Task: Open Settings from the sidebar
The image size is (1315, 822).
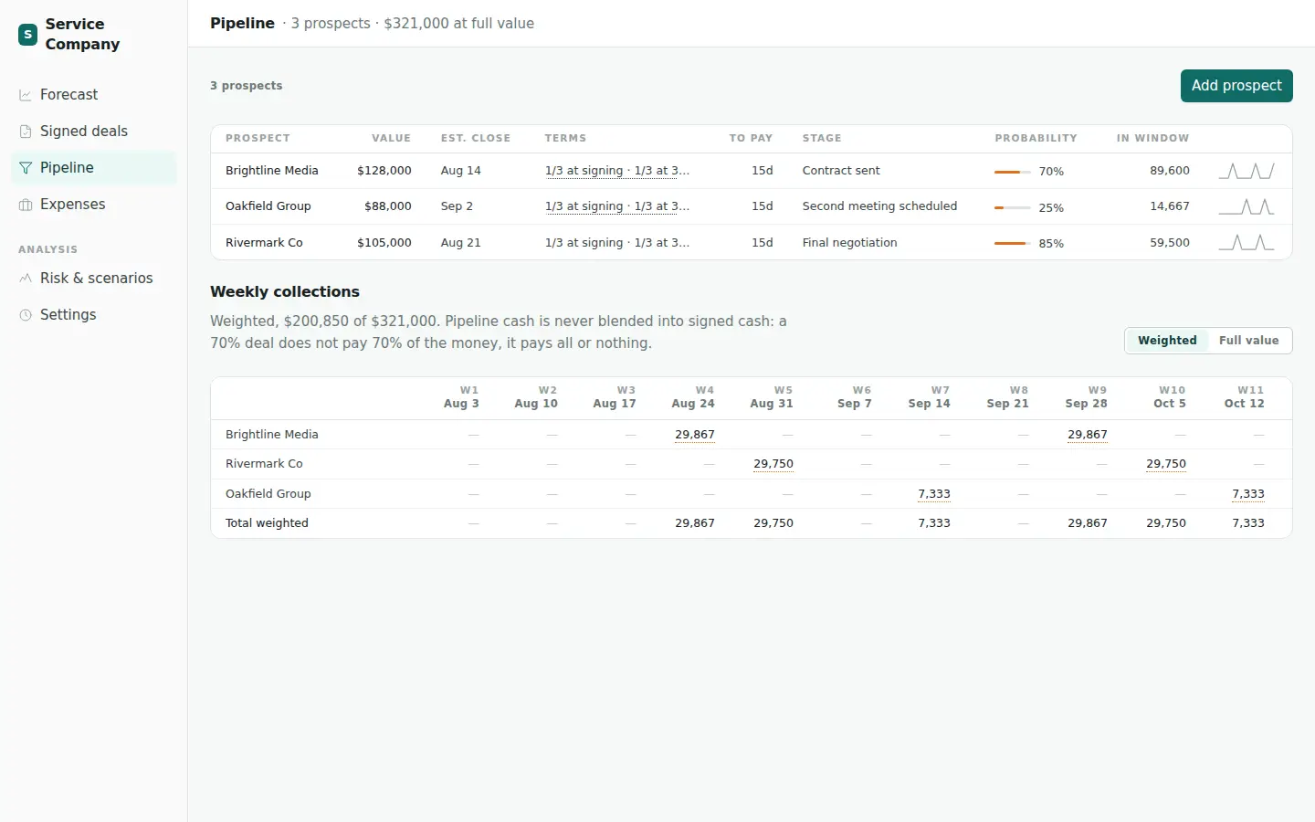Action: pos(93,315)
